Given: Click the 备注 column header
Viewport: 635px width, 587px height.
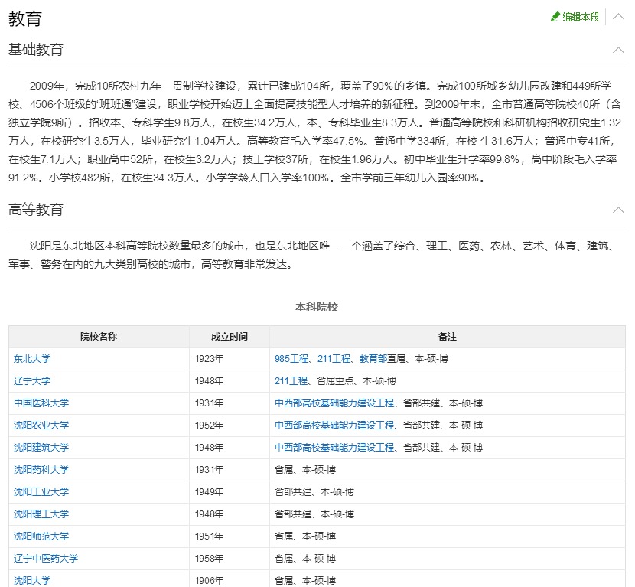Looking at the screenshot, I should tap(448, 337).
